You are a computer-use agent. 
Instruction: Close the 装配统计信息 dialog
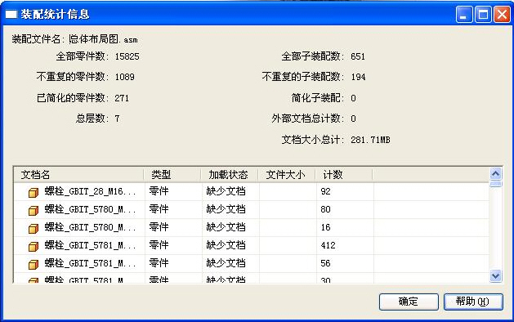(503, 15)
